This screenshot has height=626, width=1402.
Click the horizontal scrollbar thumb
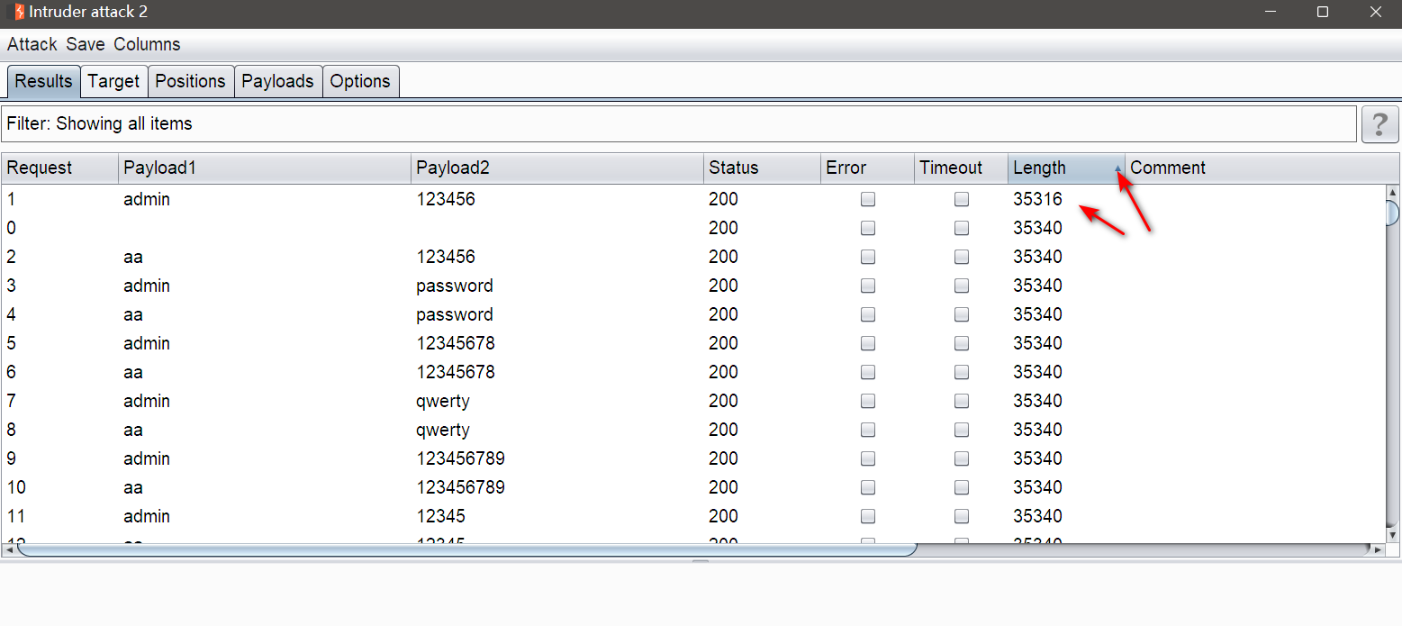tap(466, 549)
